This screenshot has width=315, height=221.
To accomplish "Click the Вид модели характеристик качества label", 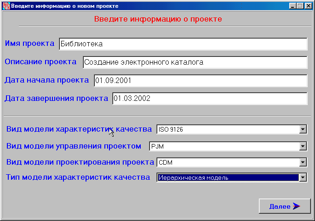I will coord(79,129).
